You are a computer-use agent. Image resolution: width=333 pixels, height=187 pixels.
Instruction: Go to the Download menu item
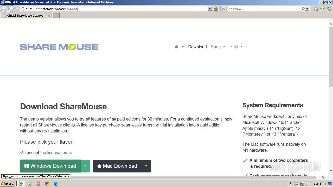[197, 47]
